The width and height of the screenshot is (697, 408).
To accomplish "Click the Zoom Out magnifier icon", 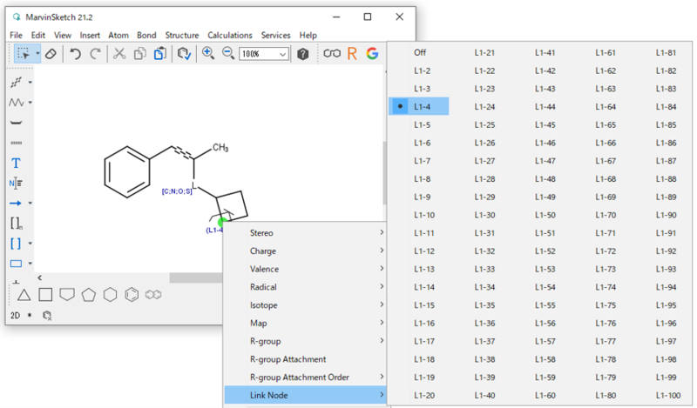I will coord(228,54).
